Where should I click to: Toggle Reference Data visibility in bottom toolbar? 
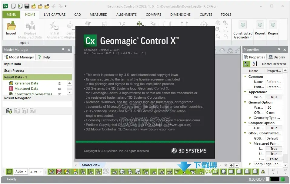[51, 172]
